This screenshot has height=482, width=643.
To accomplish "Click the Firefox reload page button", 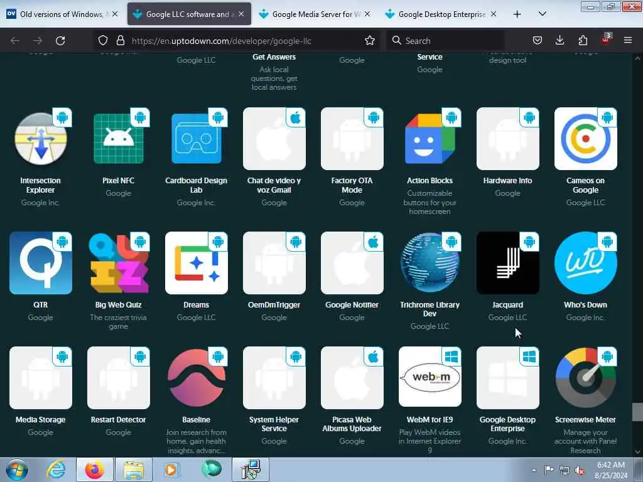I will point(60,41).
